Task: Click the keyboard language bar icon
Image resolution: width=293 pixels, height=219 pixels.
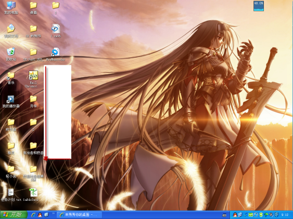Action: [x=224, y=215]
